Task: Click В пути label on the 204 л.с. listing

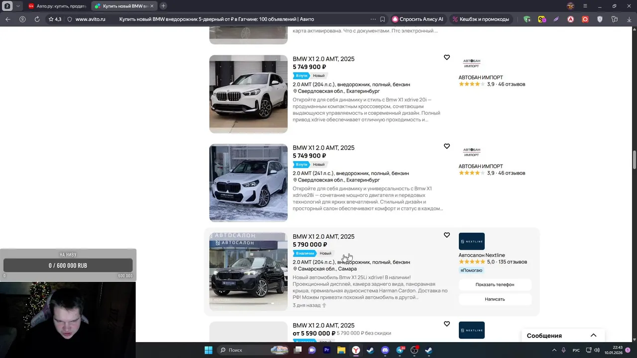Action: tap(301, 76)
